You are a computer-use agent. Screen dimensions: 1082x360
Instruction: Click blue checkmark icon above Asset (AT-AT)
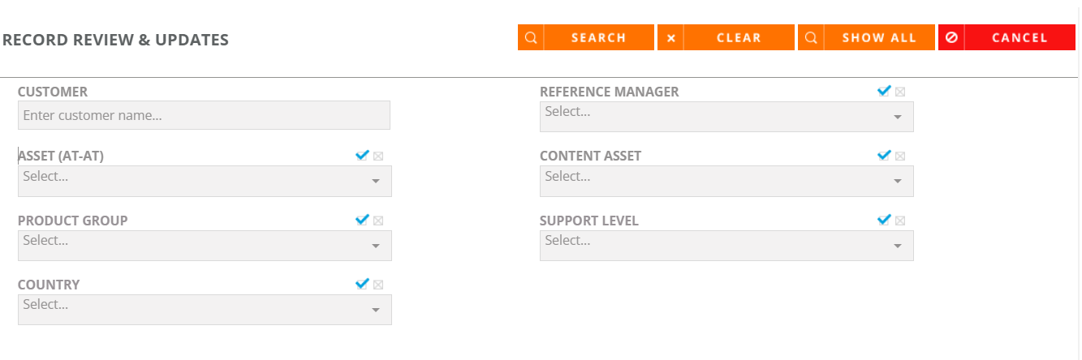362,155
